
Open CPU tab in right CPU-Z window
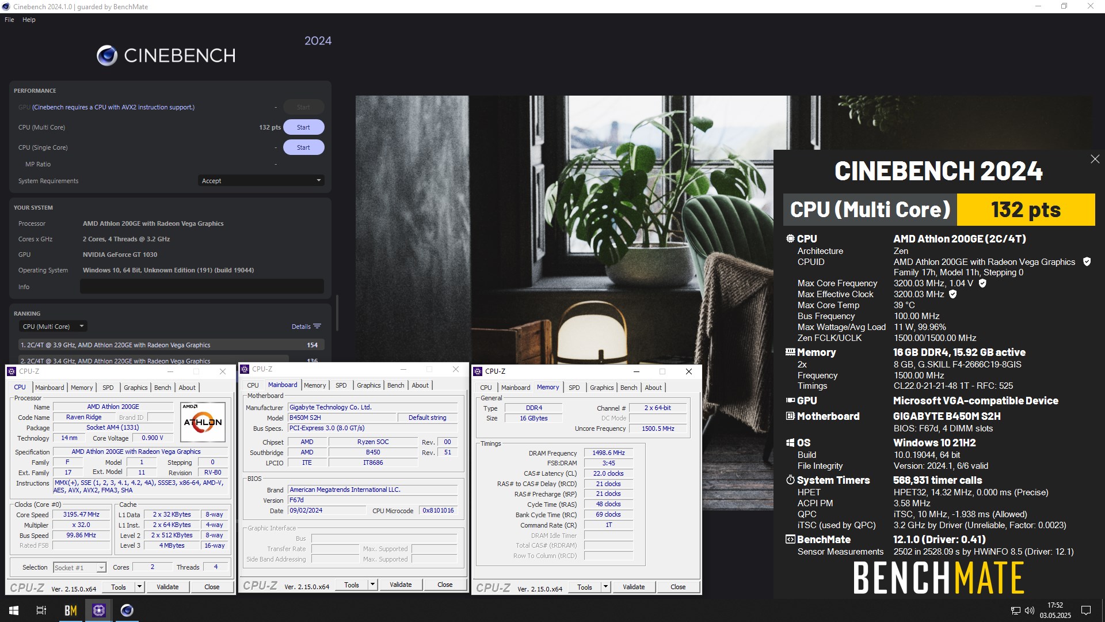click(x=486, y=388)
